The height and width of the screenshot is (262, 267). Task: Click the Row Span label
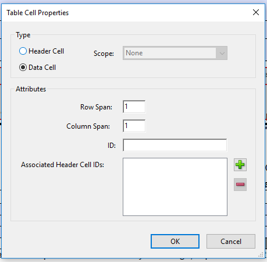pyautogui.click(x=96, y=107)
